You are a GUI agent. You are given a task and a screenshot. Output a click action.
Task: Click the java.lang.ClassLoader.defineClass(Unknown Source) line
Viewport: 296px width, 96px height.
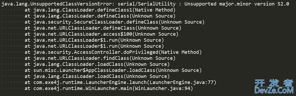(x=100, y=16)
